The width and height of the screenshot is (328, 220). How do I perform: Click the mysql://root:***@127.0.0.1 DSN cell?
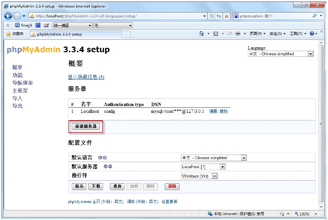click(x=177, y=111)
